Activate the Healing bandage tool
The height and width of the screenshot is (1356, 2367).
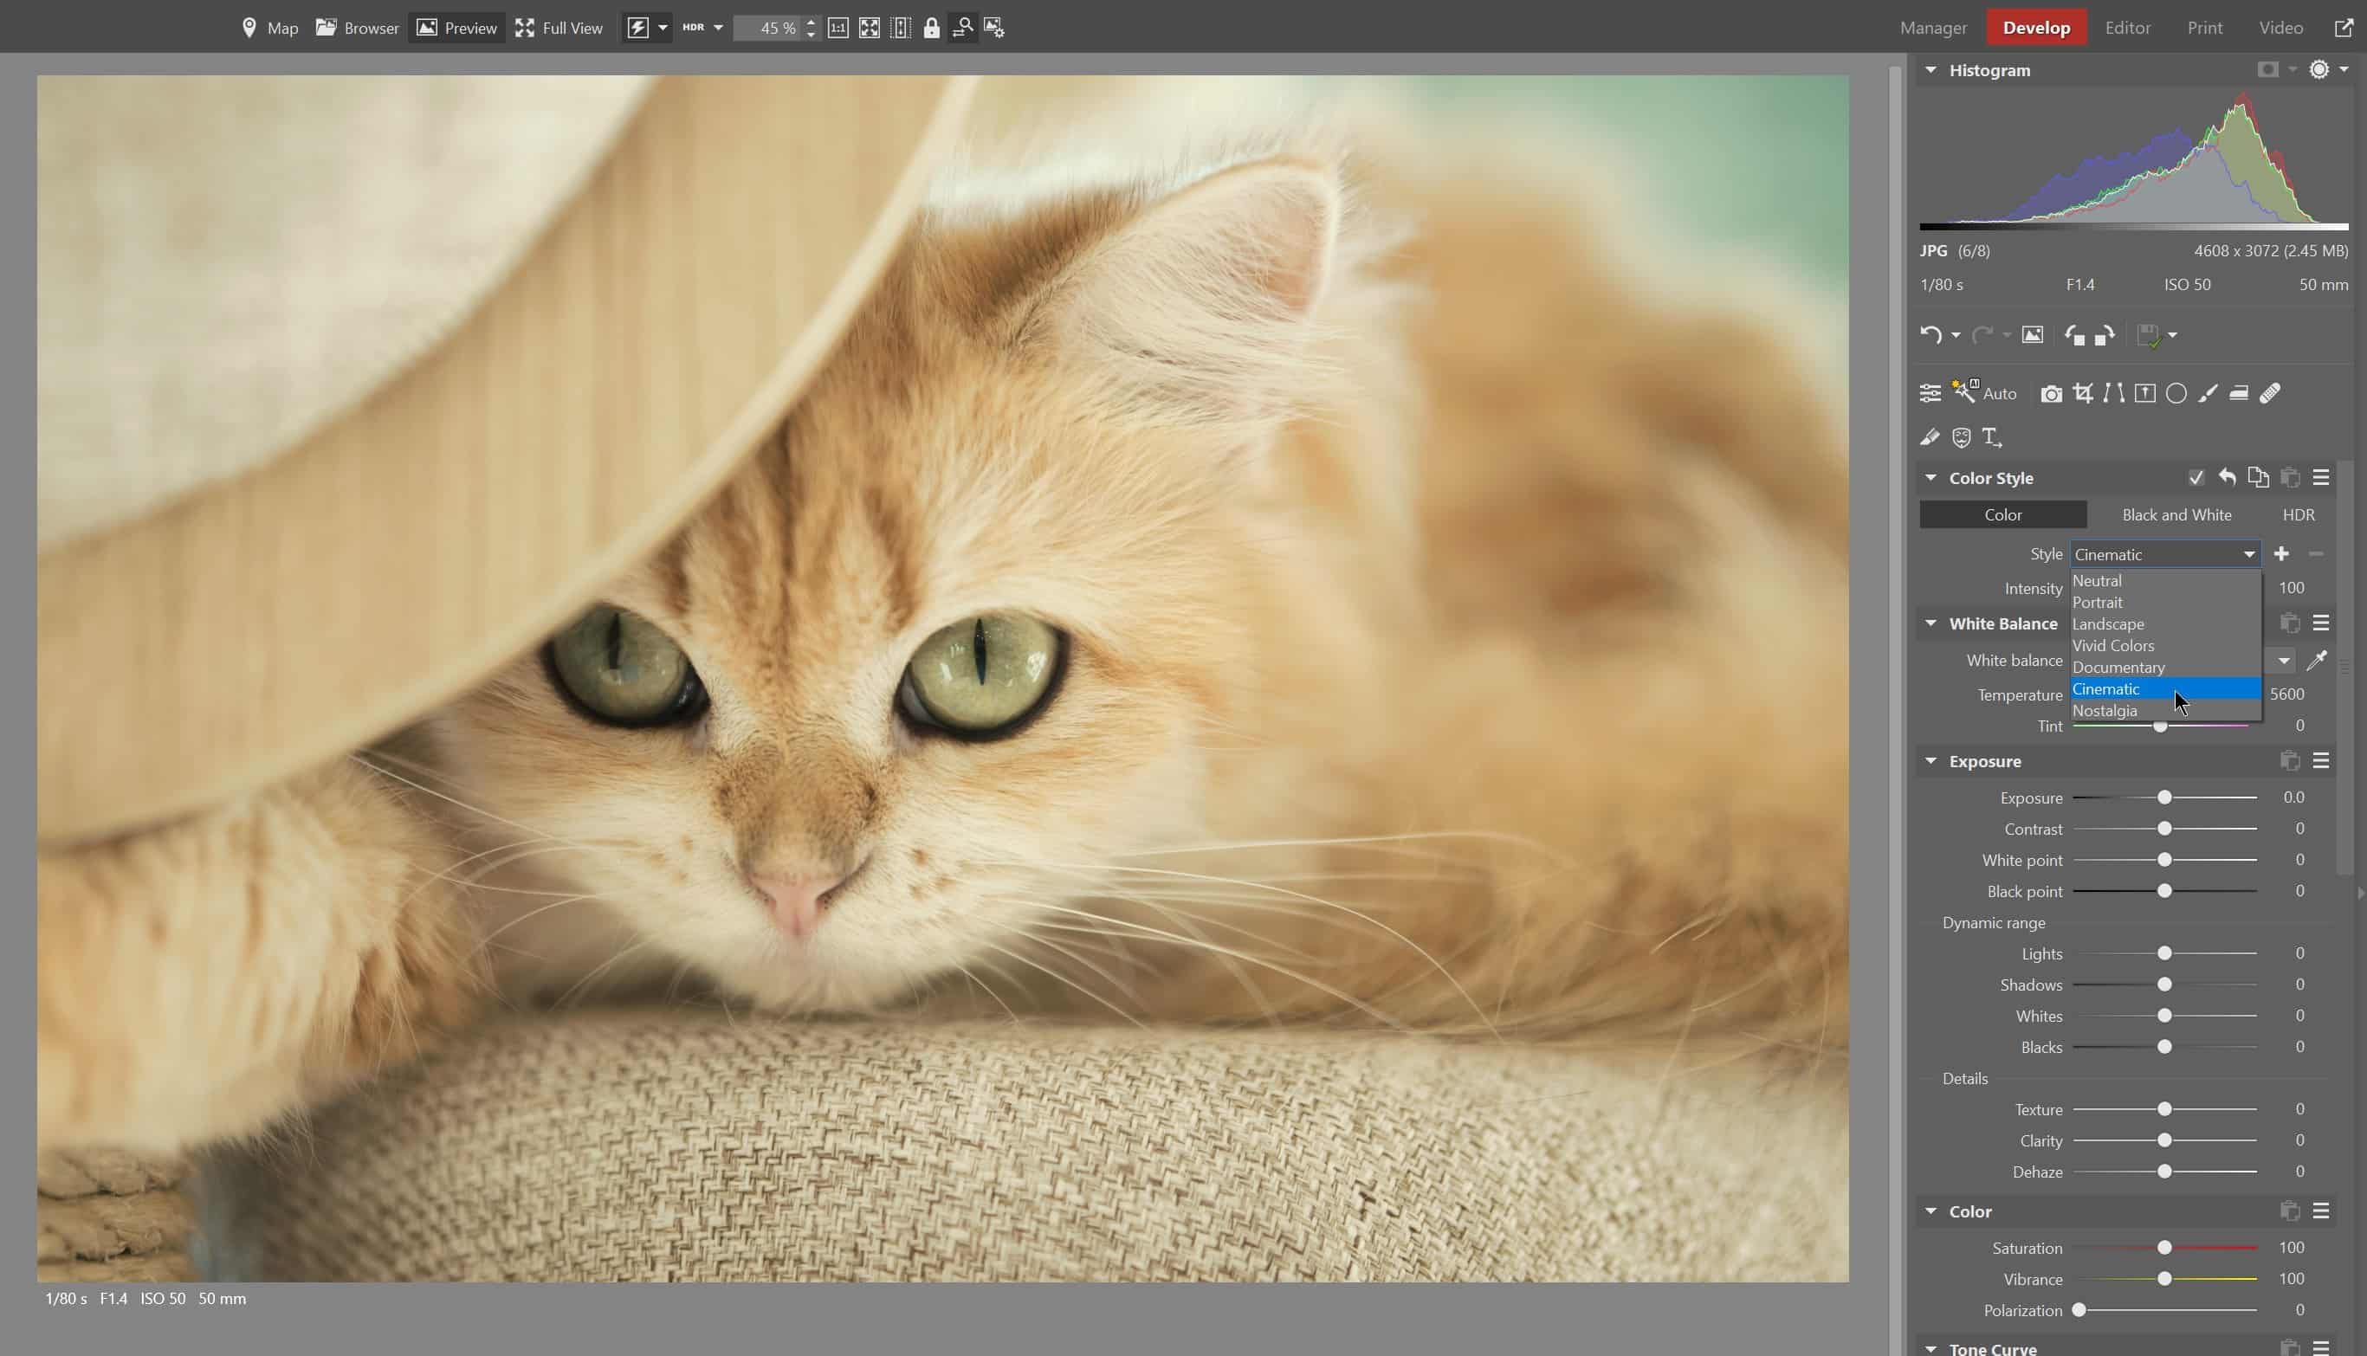pos(2270,392)
